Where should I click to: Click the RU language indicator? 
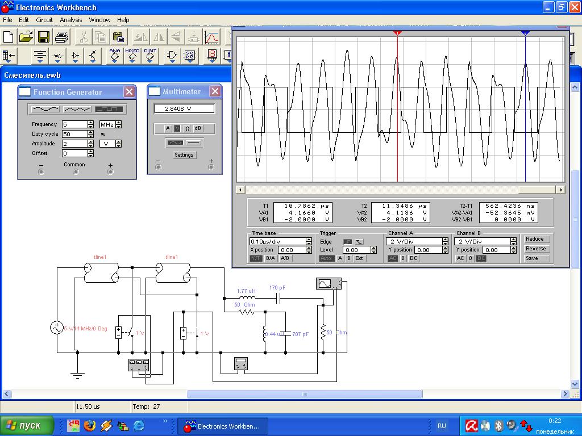click(441, 426)
